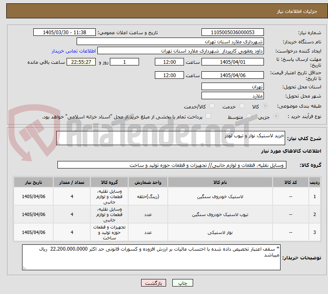Click the ردیف column header
This screenshot has height=294, width=328.
[x=314, y=182]
